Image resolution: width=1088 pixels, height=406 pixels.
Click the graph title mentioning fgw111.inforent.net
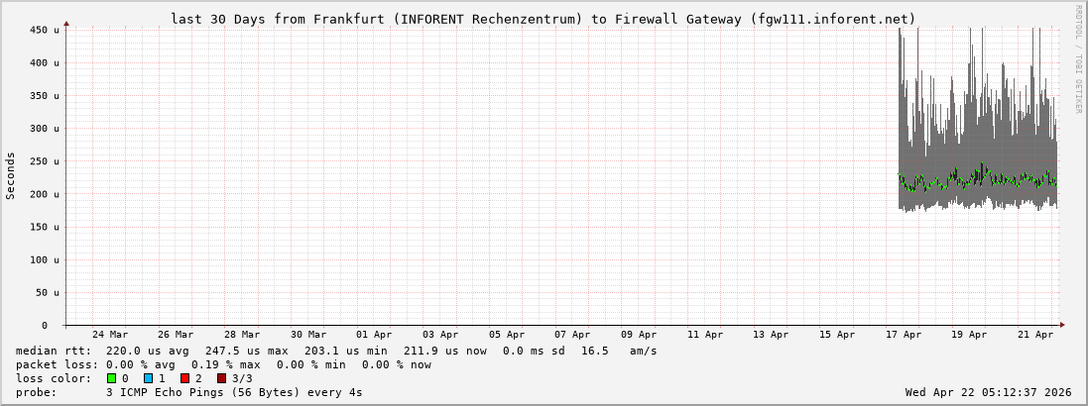tap(543, 19)
